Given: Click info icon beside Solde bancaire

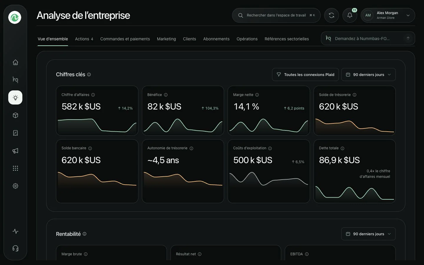Looking at the screenshot, I should coord(90,148).
